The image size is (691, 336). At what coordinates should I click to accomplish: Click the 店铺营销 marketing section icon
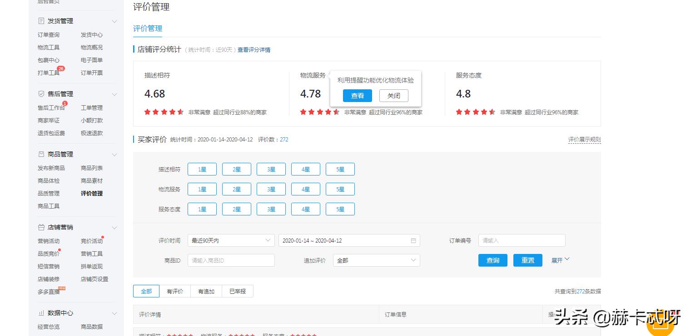click(42, 227)
